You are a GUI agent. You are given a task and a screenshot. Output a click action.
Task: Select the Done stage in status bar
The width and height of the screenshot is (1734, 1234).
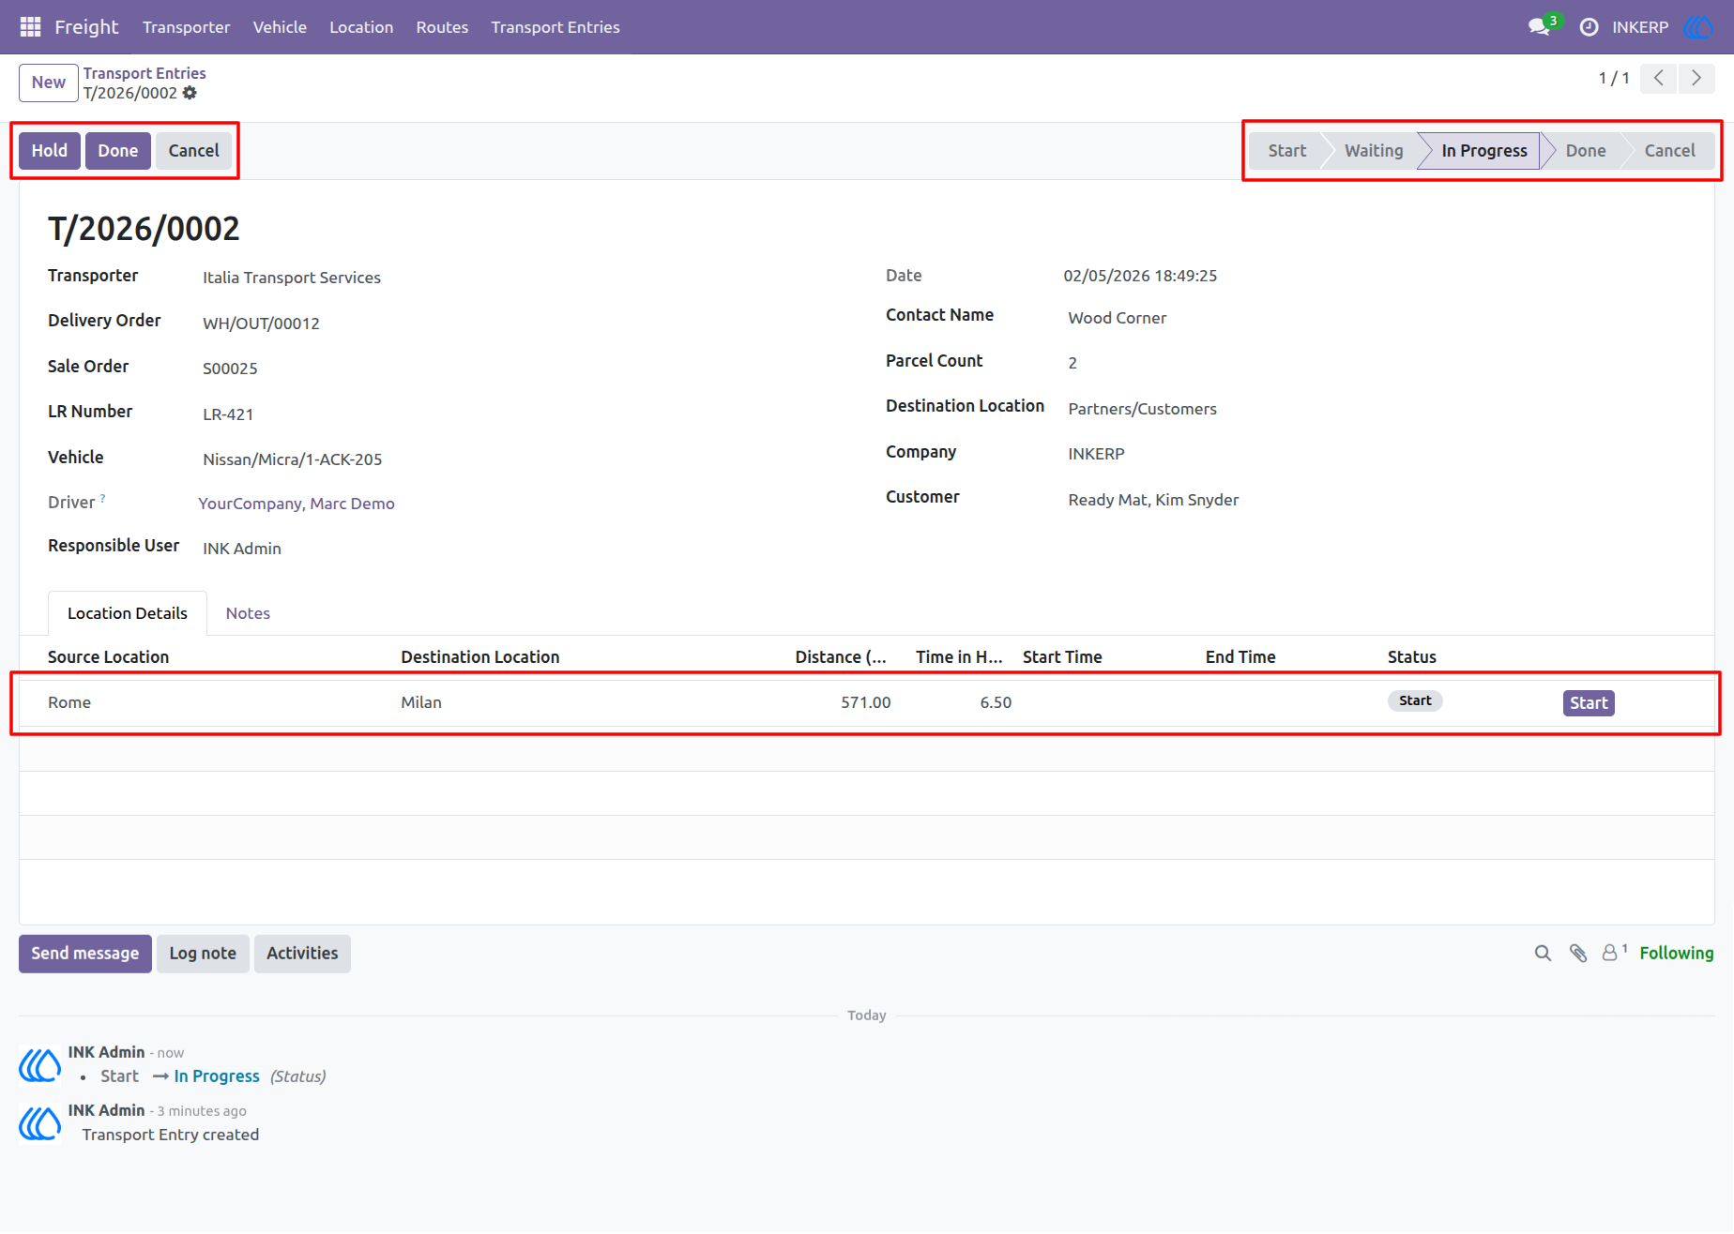tap(1586, 151)
